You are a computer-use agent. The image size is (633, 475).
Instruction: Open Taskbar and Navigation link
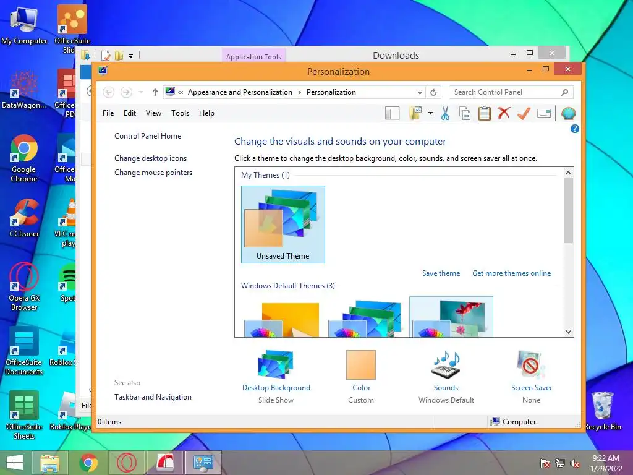pos(153,397)
